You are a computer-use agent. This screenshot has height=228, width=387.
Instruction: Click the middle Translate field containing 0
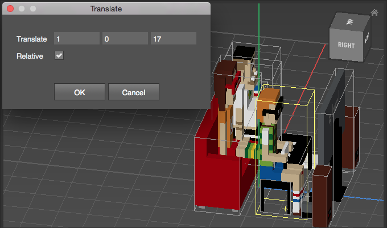pos(125,39)
